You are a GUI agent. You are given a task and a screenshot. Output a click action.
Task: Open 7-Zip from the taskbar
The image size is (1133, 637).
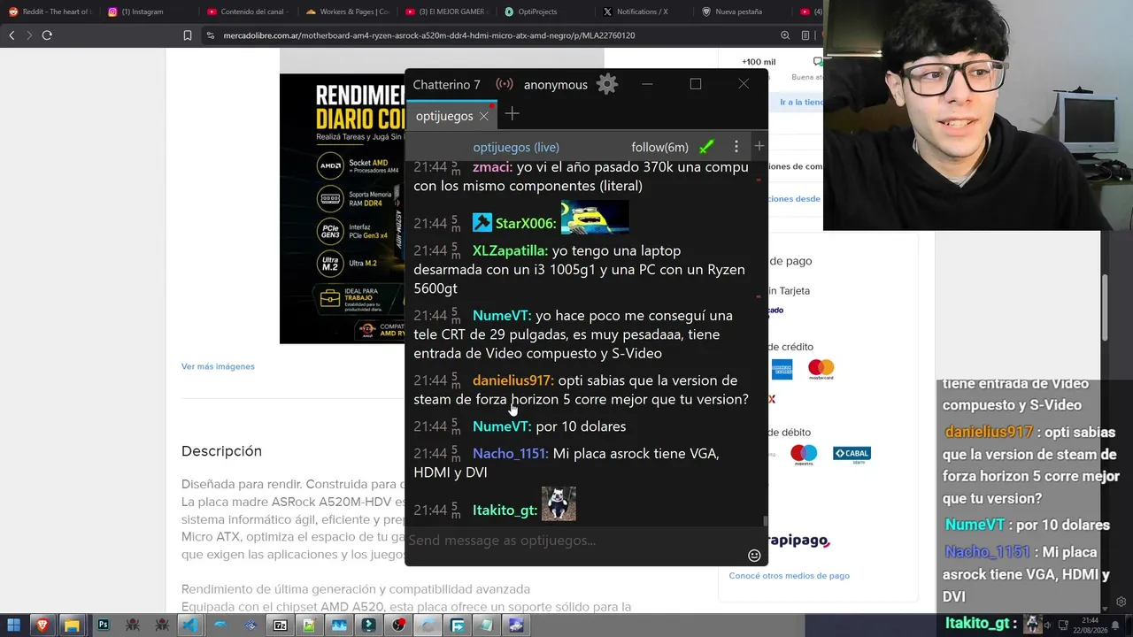pos(280,625)
